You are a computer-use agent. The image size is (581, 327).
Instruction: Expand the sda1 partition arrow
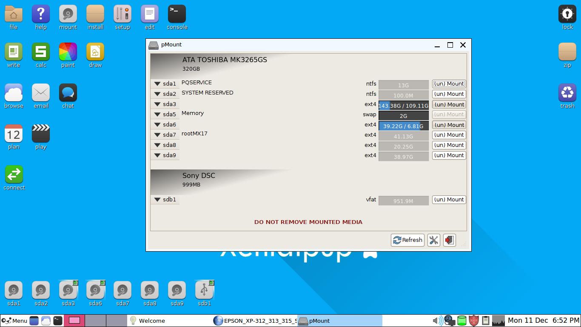(x=157, y=84)
